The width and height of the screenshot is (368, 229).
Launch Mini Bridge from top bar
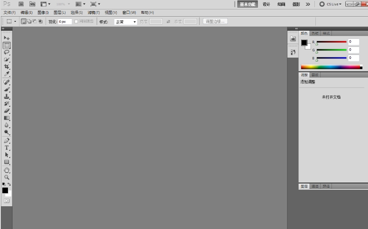pyautogui.click(x=32, y=4)
